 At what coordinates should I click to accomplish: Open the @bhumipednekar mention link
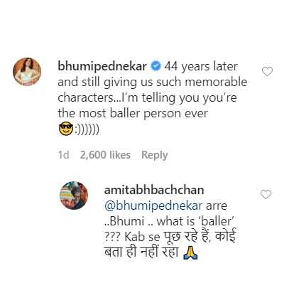pyautogui.click(x=153, y=205)
